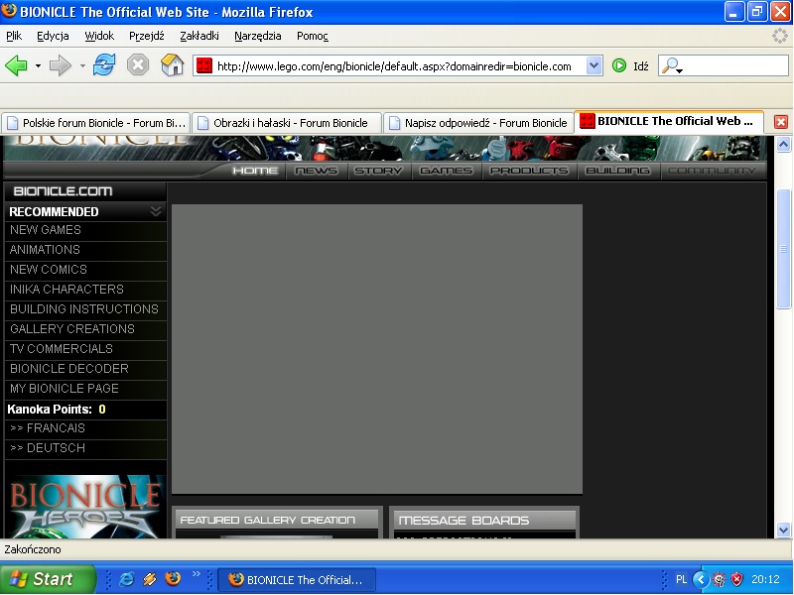Open STORY in site navigation
Viewport: 794px width, 595px height.
coord(378,171)
